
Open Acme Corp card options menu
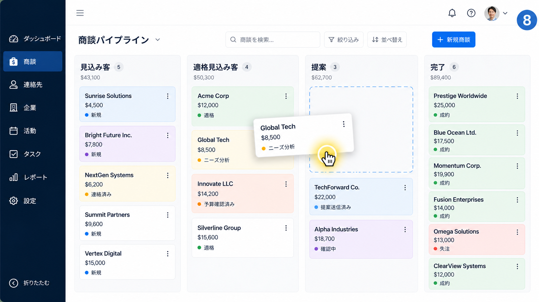coord(286,96)
